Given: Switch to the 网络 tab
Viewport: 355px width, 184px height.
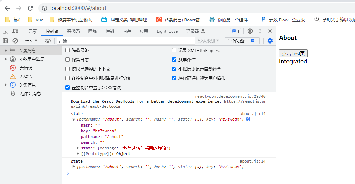Looking at the screenshot, I should [93, 31].
